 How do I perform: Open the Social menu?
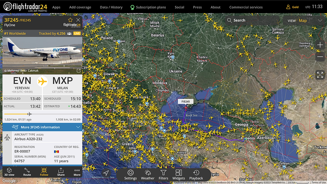pos(179,7)
